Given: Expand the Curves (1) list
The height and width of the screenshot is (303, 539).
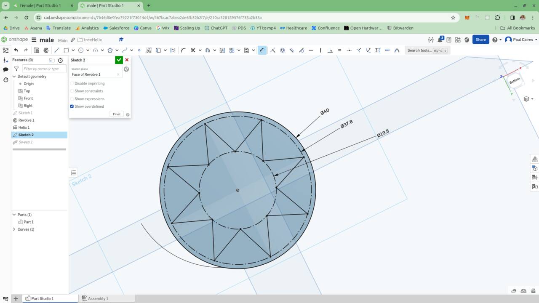Looking at the screenshot, I should coord(14,229).
